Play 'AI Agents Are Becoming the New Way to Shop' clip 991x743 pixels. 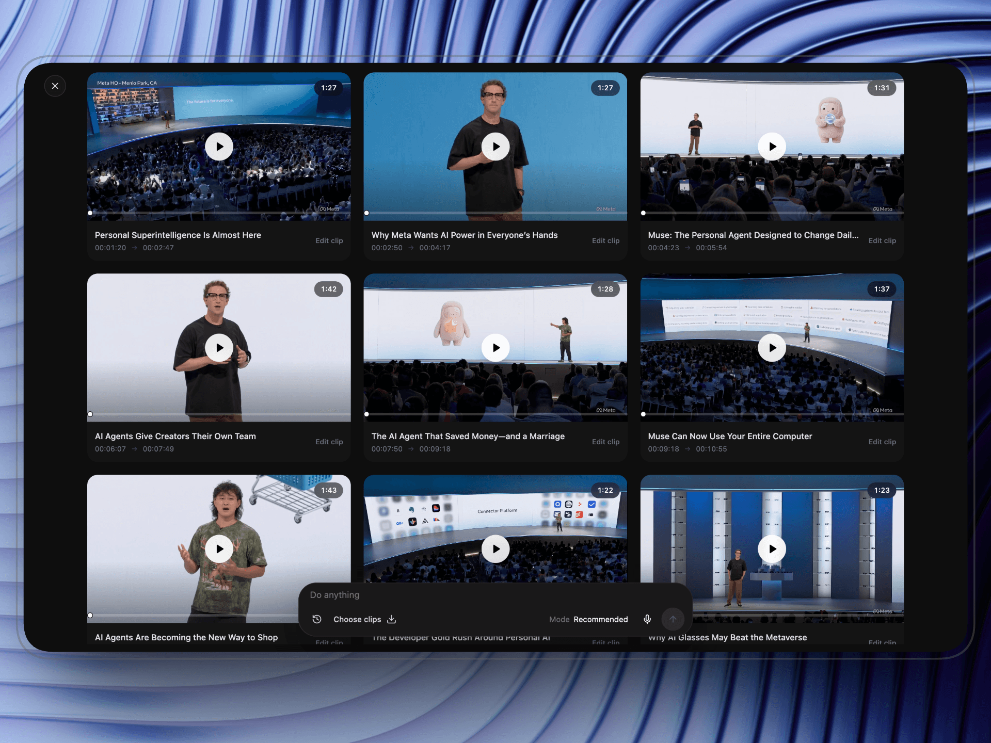point(219,549)
